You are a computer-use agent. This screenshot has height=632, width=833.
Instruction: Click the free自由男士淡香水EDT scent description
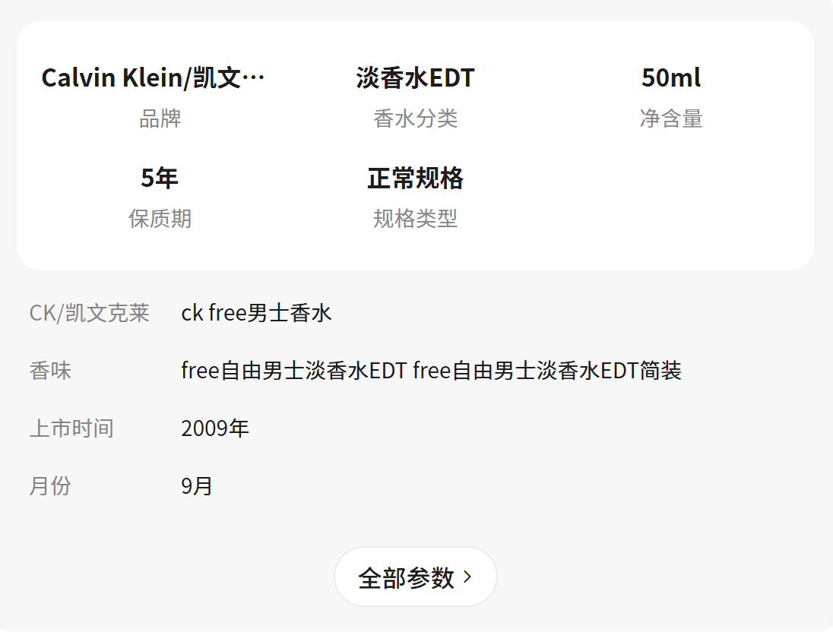coord(431,371)
